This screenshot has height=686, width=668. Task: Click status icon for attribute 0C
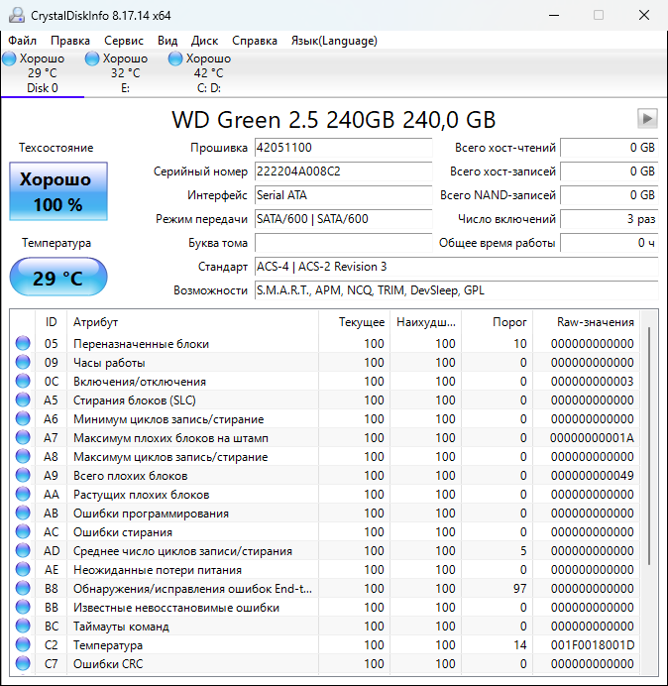[23, 381]
